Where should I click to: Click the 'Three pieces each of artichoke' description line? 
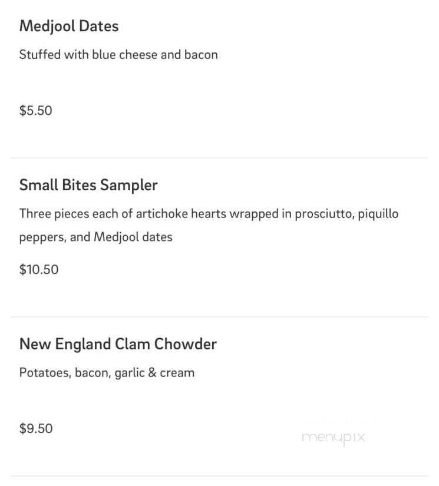[x=209, y=214]
